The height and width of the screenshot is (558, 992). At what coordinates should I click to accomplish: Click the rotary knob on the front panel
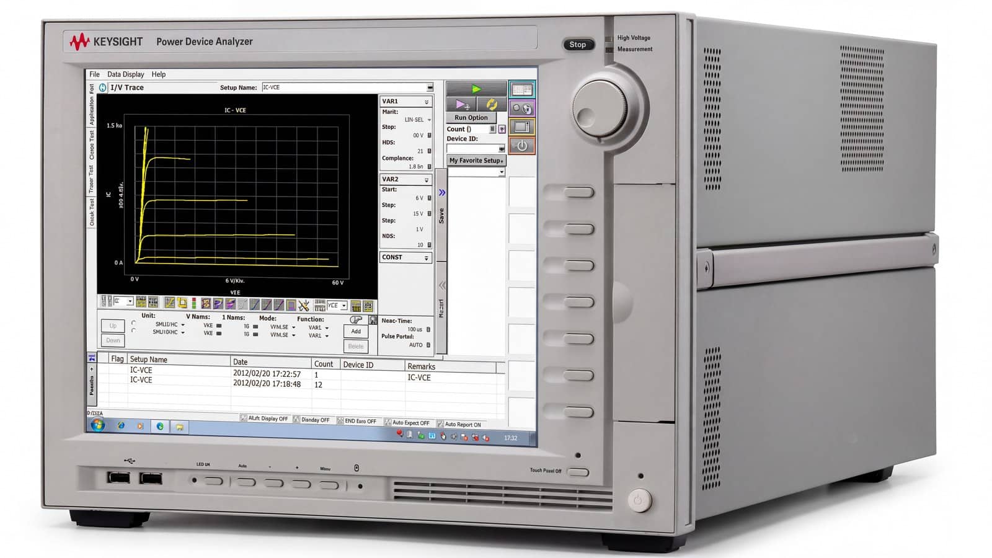[600, 107]
